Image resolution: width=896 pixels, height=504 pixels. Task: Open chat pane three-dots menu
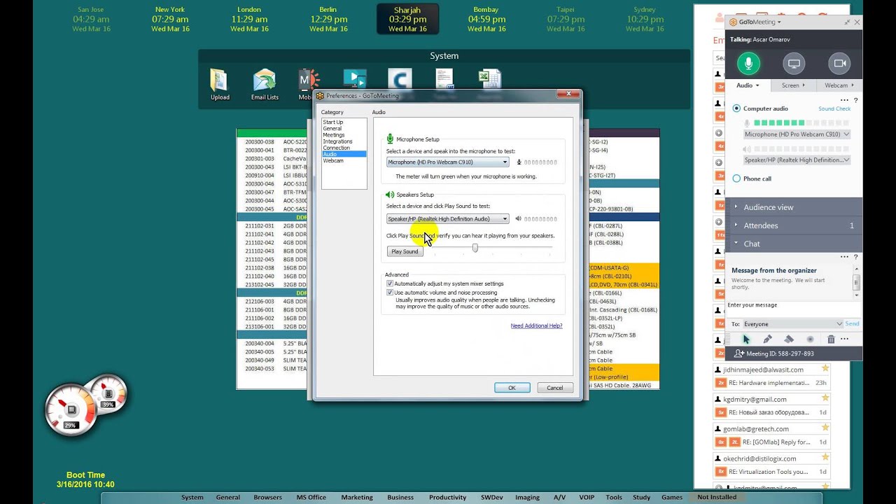click(x=844, y=257)
